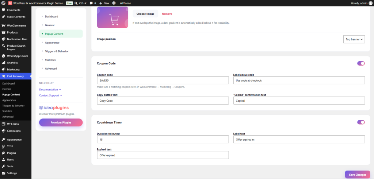Image resolution: width=374 pixels, height=179 pixels.
Task: Click the WooCommerce sidebar icon
Action: coord(3,26)
